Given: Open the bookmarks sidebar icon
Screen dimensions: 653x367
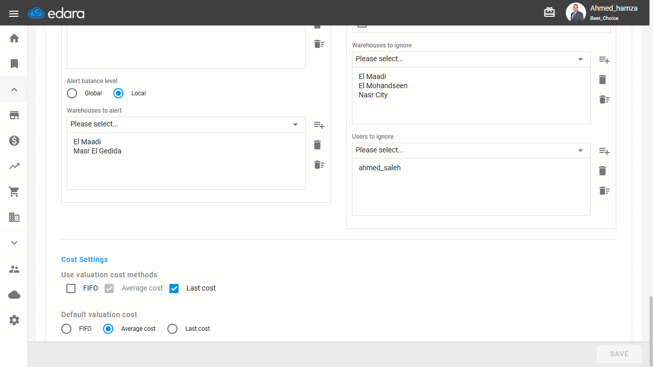Looking at the screenshot, I should 14,64.
